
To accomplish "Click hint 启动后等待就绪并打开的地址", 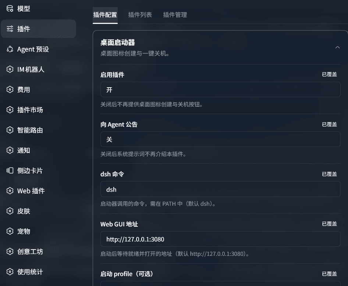I will (175, 254).
